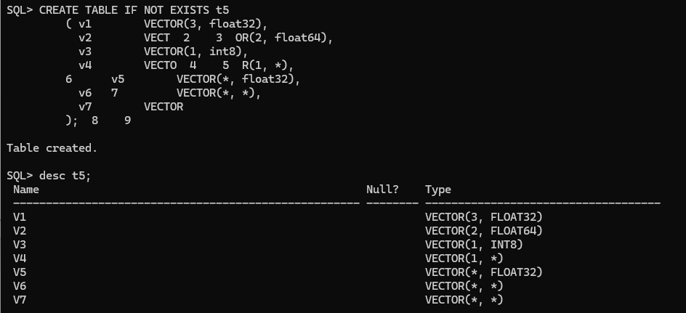Click the Name column header
The width and height of the screenshot is (686, 313).
point(26,190)
